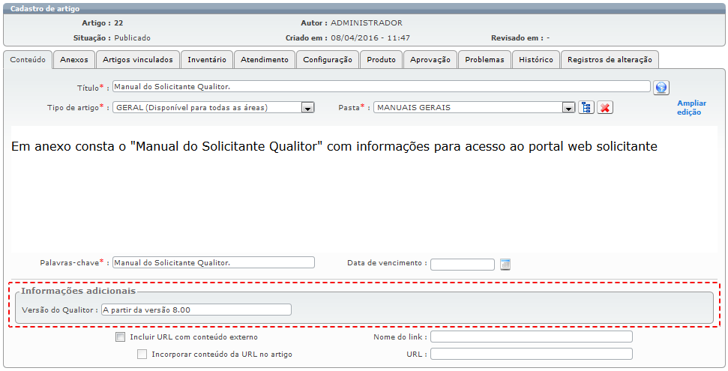
Task: Open calendar icon for Data de vencimento
Action: pyautogui.click(x=505, y=265)
